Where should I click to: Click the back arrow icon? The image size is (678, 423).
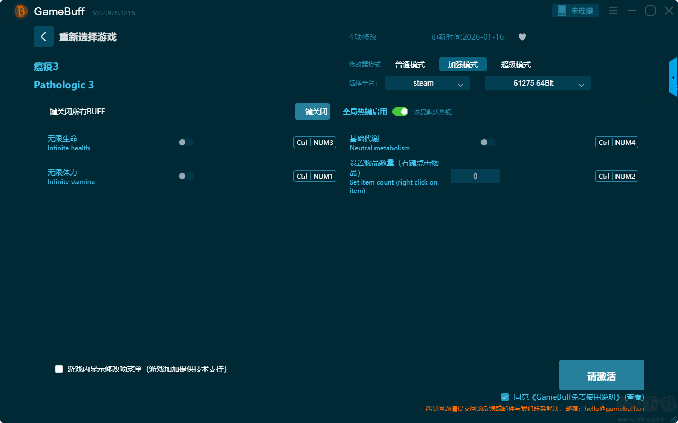click(44, 36)
